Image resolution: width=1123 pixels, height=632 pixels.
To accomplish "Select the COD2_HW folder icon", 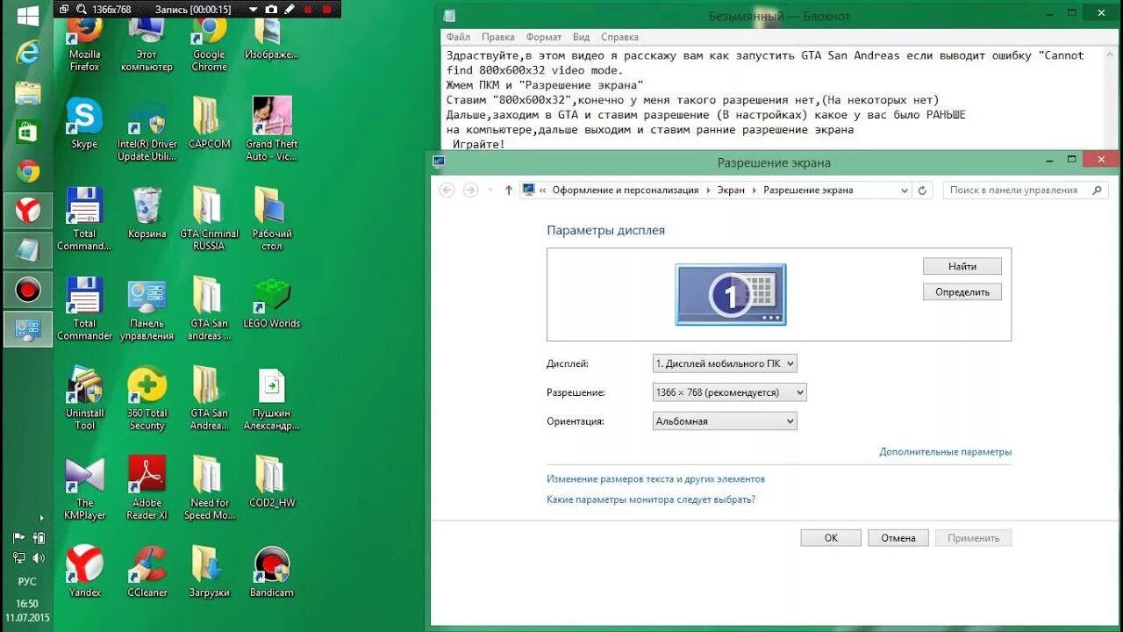I will (272, 483).
